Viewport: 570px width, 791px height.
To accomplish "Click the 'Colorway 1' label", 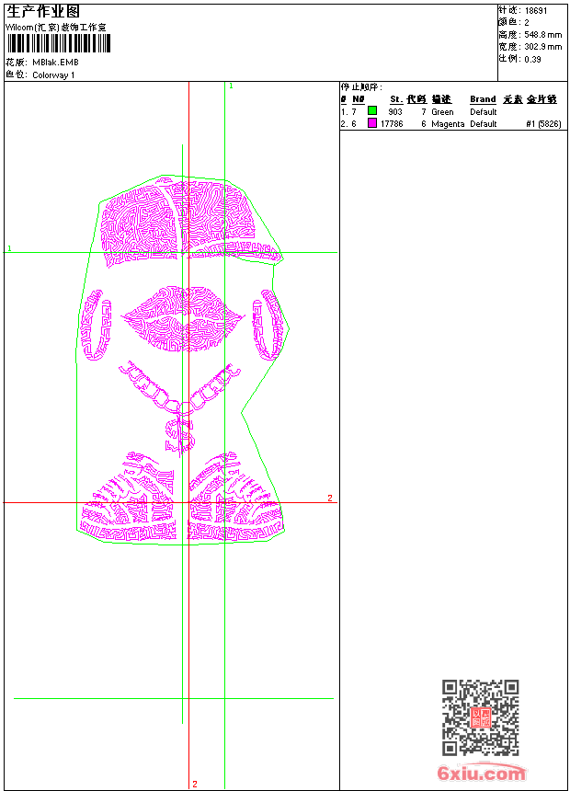I will coord(53,75).
